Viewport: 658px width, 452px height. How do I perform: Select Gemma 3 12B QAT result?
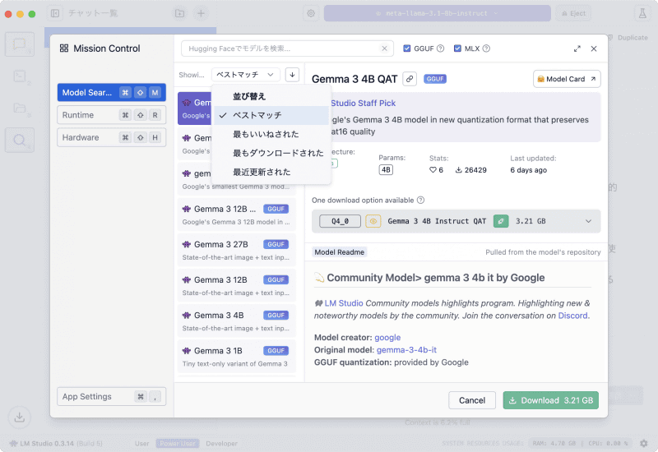[x=236, y=214]
